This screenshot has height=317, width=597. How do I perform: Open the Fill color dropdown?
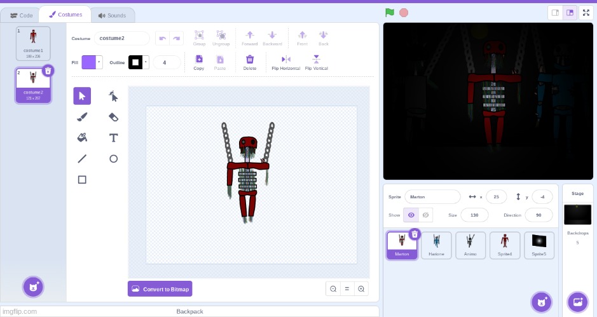(99, 62)
